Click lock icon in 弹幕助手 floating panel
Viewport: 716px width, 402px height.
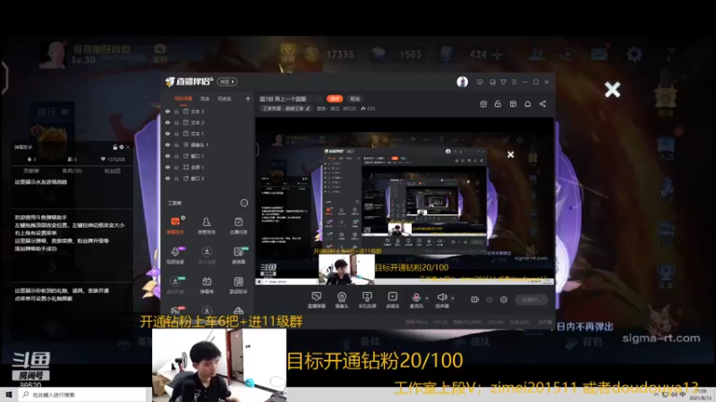pyautogui.click(x=115, y=147)
